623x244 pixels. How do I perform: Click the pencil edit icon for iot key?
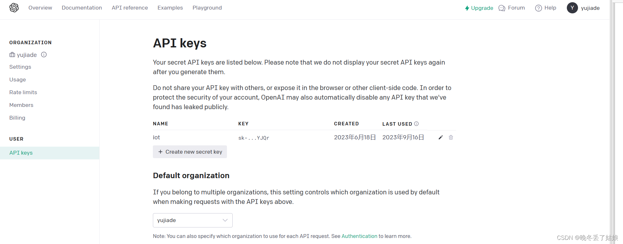coord(440,137)
